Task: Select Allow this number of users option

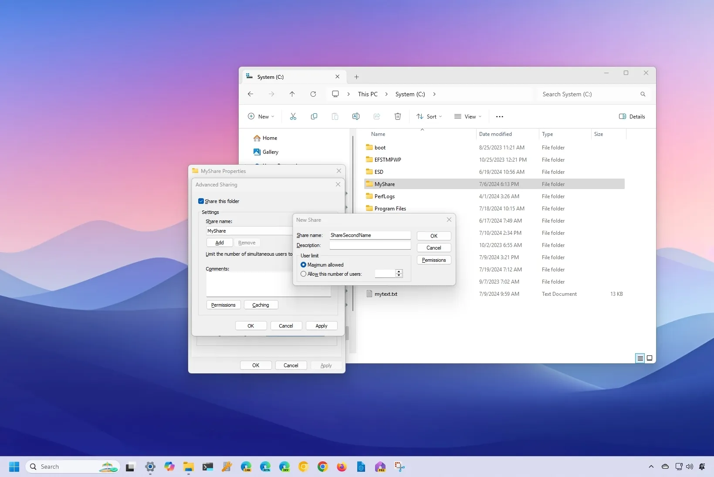Action: tap(304, 274)
